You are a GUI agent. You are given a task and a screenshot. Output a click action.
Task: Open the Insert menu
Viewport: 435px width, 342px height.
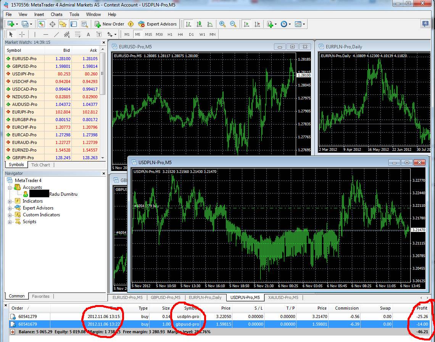[39, 14]
